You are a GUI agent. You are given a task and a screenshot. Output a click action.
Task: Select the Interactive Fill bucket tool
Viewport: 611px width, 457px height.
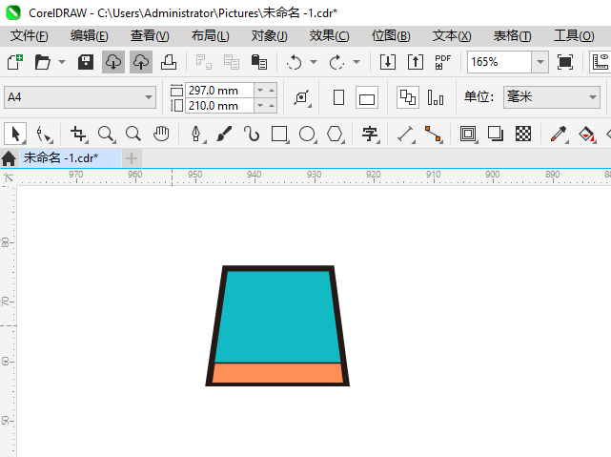pyautogui.click(x=587, y=135)
